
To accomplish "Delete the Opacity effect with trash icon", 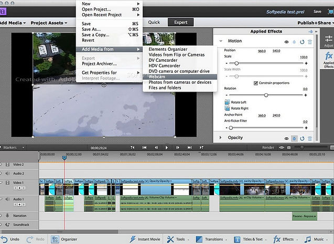I will tap(310, 138).
